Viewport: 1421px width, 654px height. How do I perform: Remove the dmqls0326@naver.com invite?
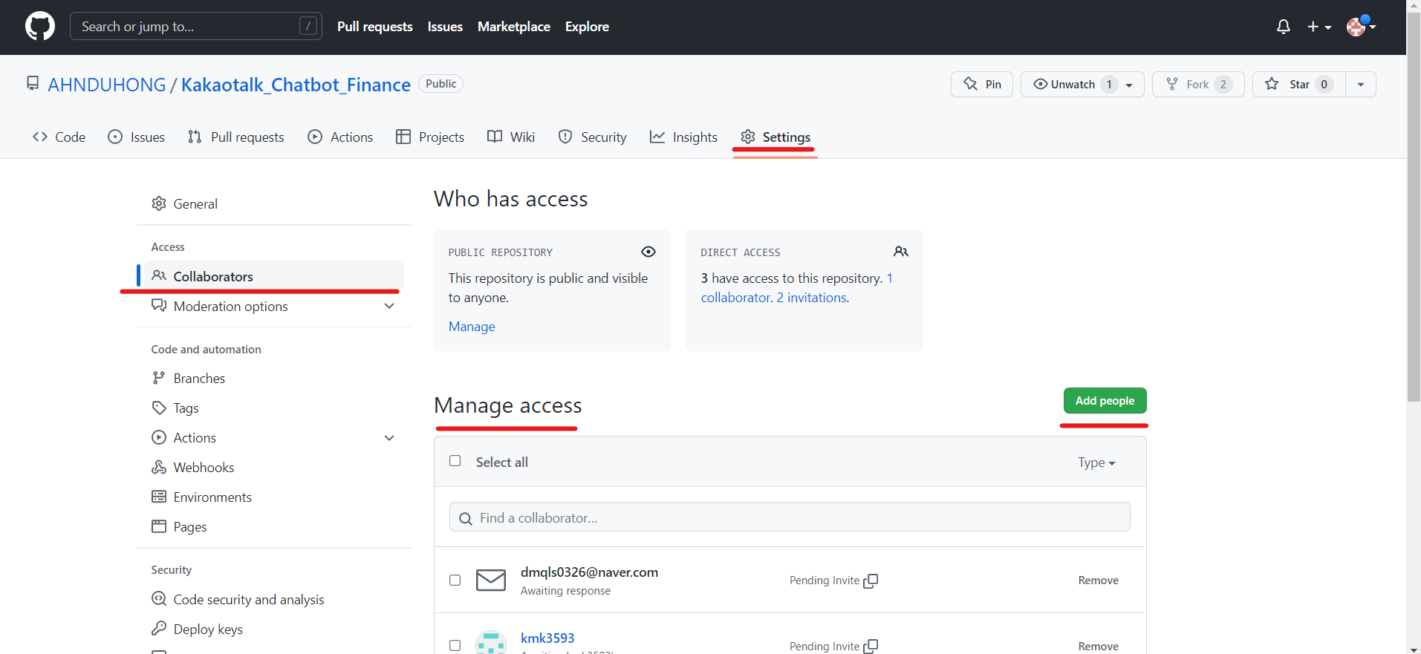click(1098, 581)
